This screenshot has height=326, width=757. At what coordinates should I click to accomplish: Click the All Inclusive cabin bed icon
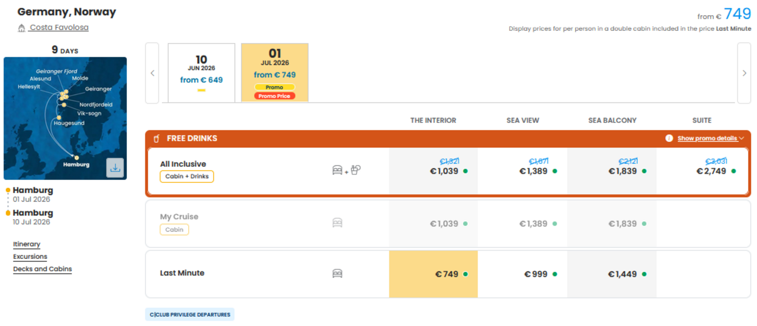coord(337,170)
